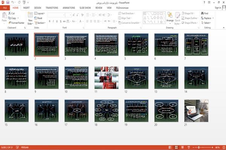
Task: Open the Select dropdown in Editing group
Action: (x=206, y=23)
